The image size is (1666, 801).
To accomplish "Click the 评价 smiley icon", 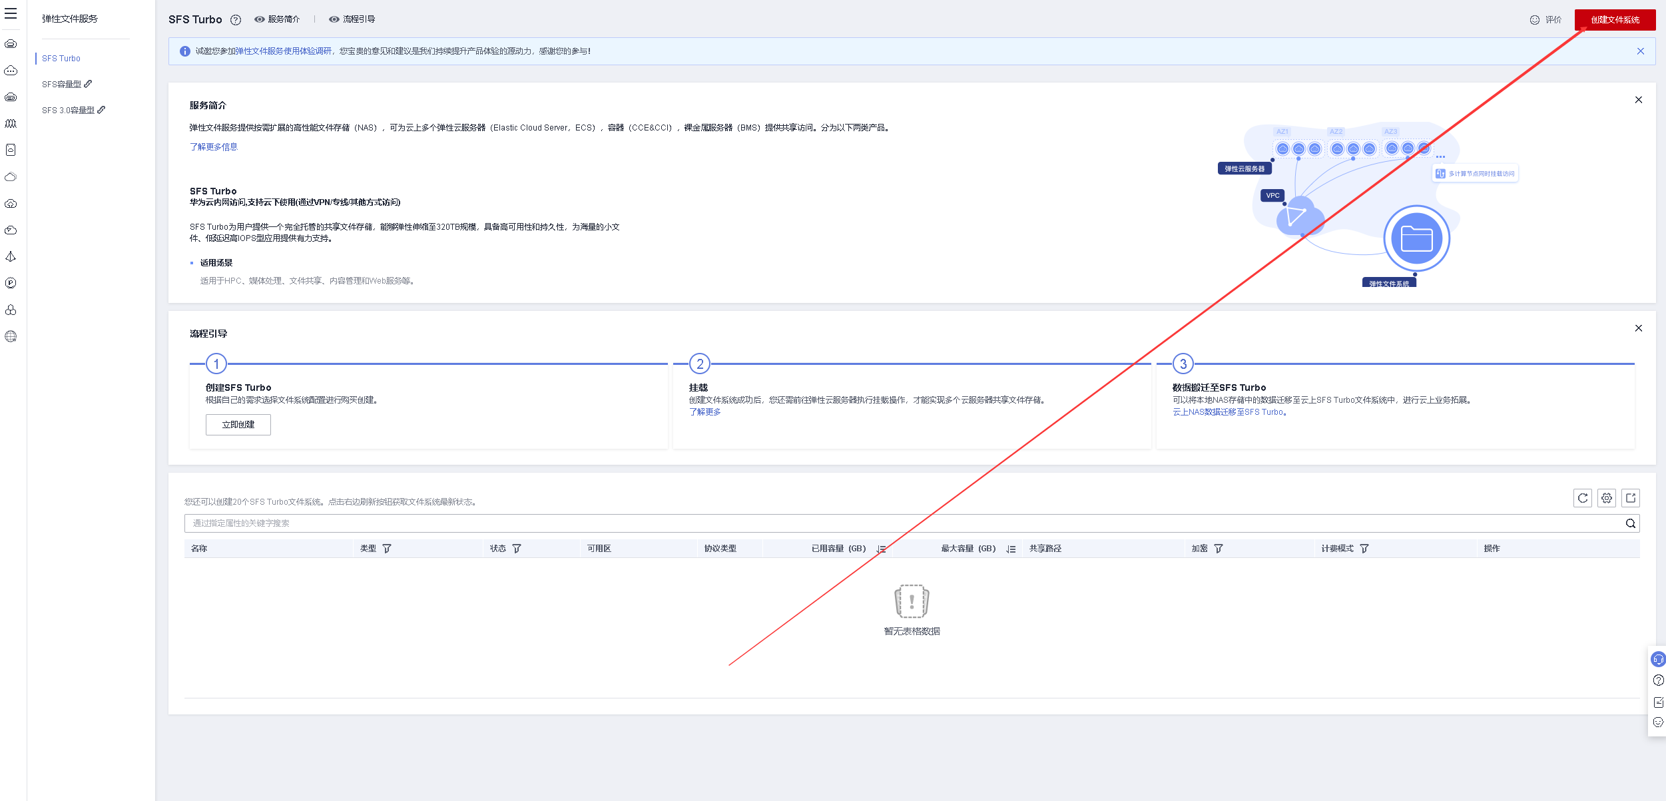I will click(x=1535, y=20).
